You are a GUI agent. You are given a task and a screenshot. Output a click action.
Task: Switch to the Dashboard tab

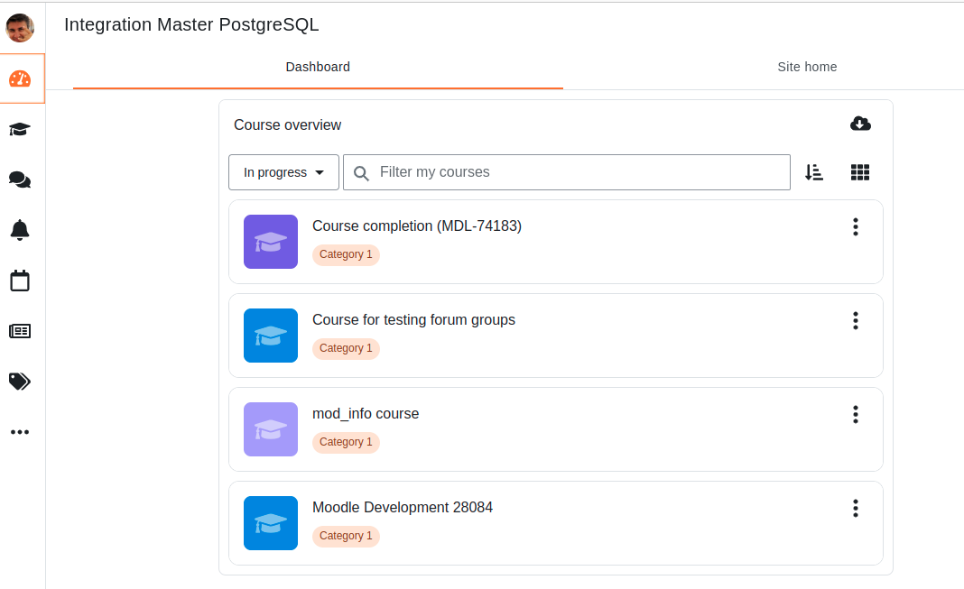[318, 67]
